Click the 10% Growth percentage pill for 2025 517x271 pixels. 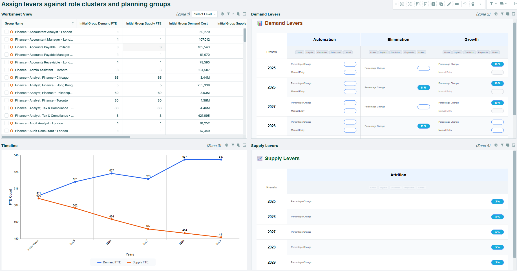click(498, 64)
